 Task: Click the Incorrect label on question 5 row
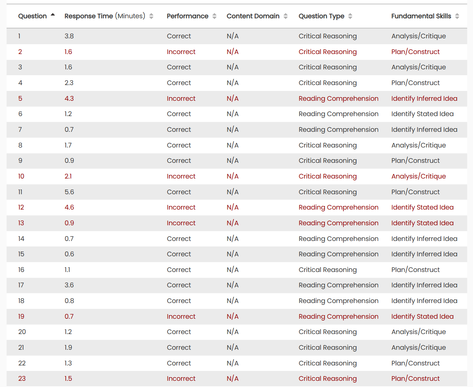coord(181,98)
